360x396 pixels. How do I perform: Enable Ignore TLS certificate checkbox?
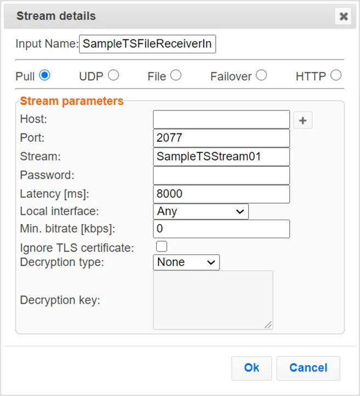tap(162, 247)
